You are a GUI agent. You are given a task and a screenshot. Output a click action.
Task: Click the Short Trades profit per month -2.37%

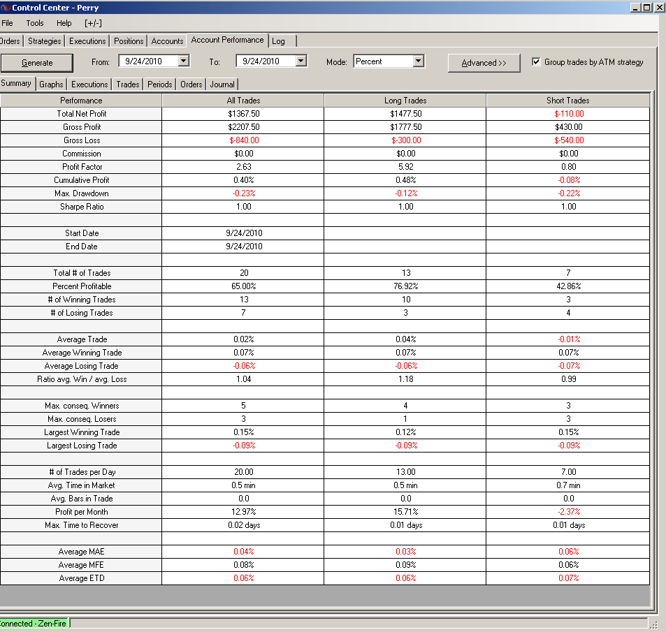point(569,512)
